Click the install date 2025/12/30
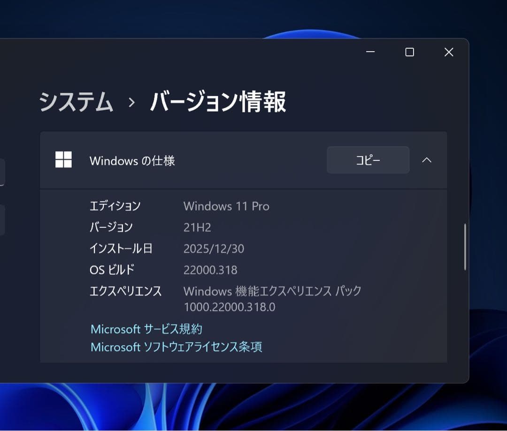The image size is (507, 431). tap(214, 249)
